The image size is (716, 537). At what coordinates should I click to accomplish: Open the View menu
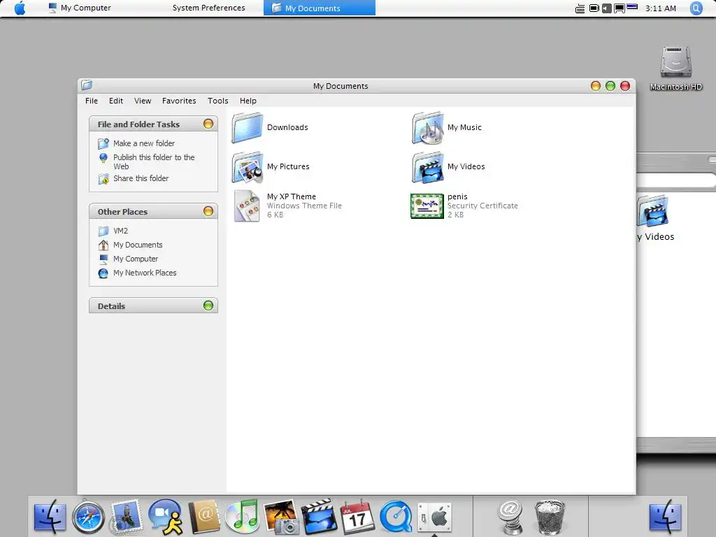point(143,101)
